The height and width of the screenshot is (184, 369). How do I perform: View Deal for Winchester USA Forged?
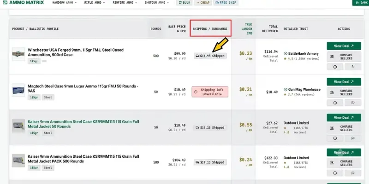tap(344, 46)
